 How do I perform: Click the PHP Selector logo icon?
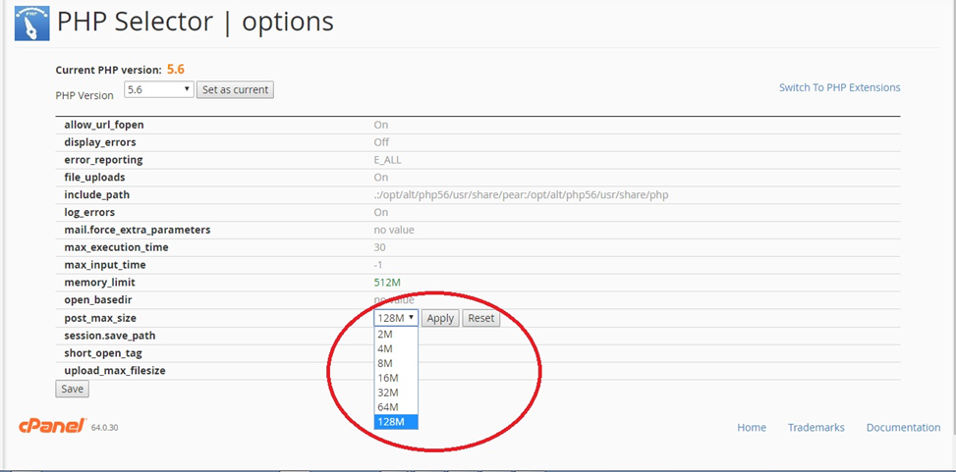31,23
